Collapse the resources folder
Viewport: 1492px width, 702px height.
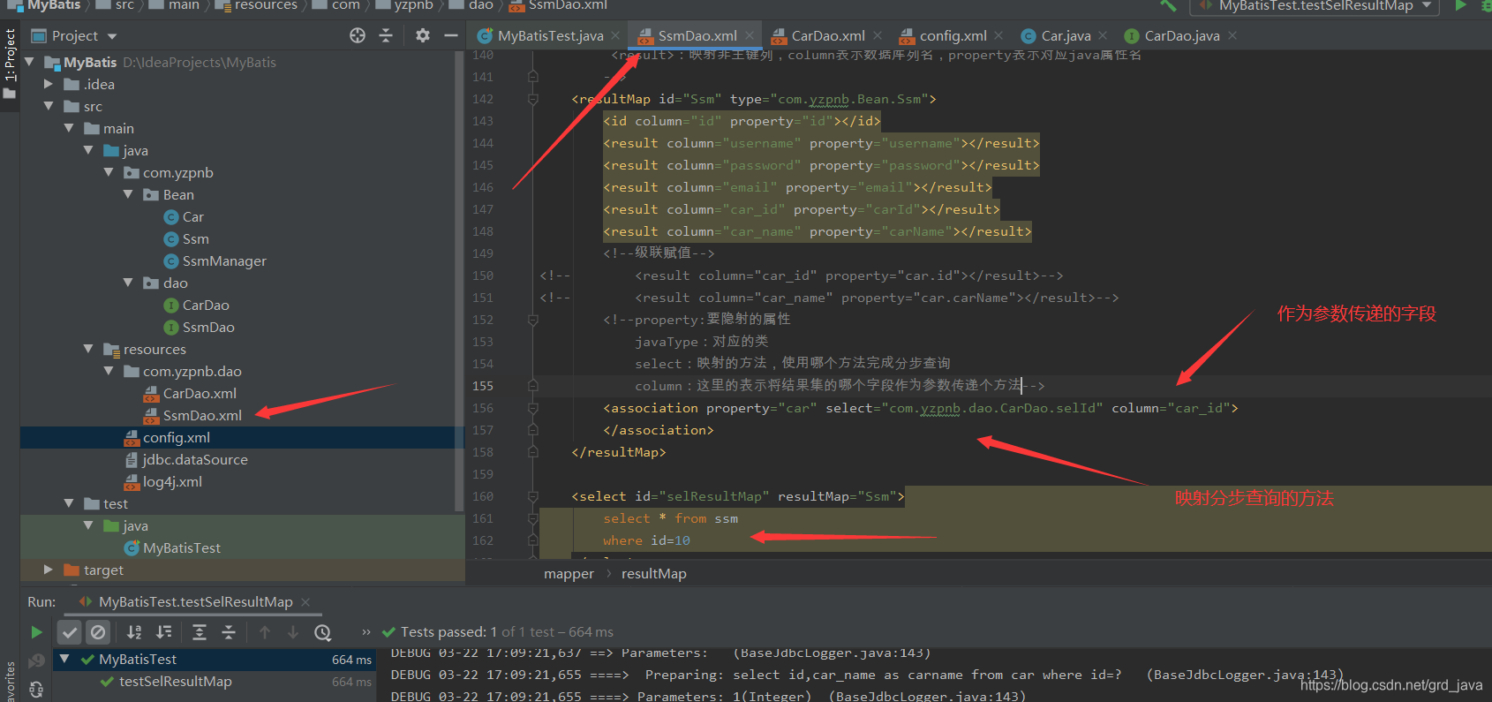[x=88, y=349]
